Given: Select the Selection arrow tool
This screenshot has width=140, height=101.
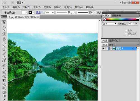Looking at the screenshot, I should point(4,22).
